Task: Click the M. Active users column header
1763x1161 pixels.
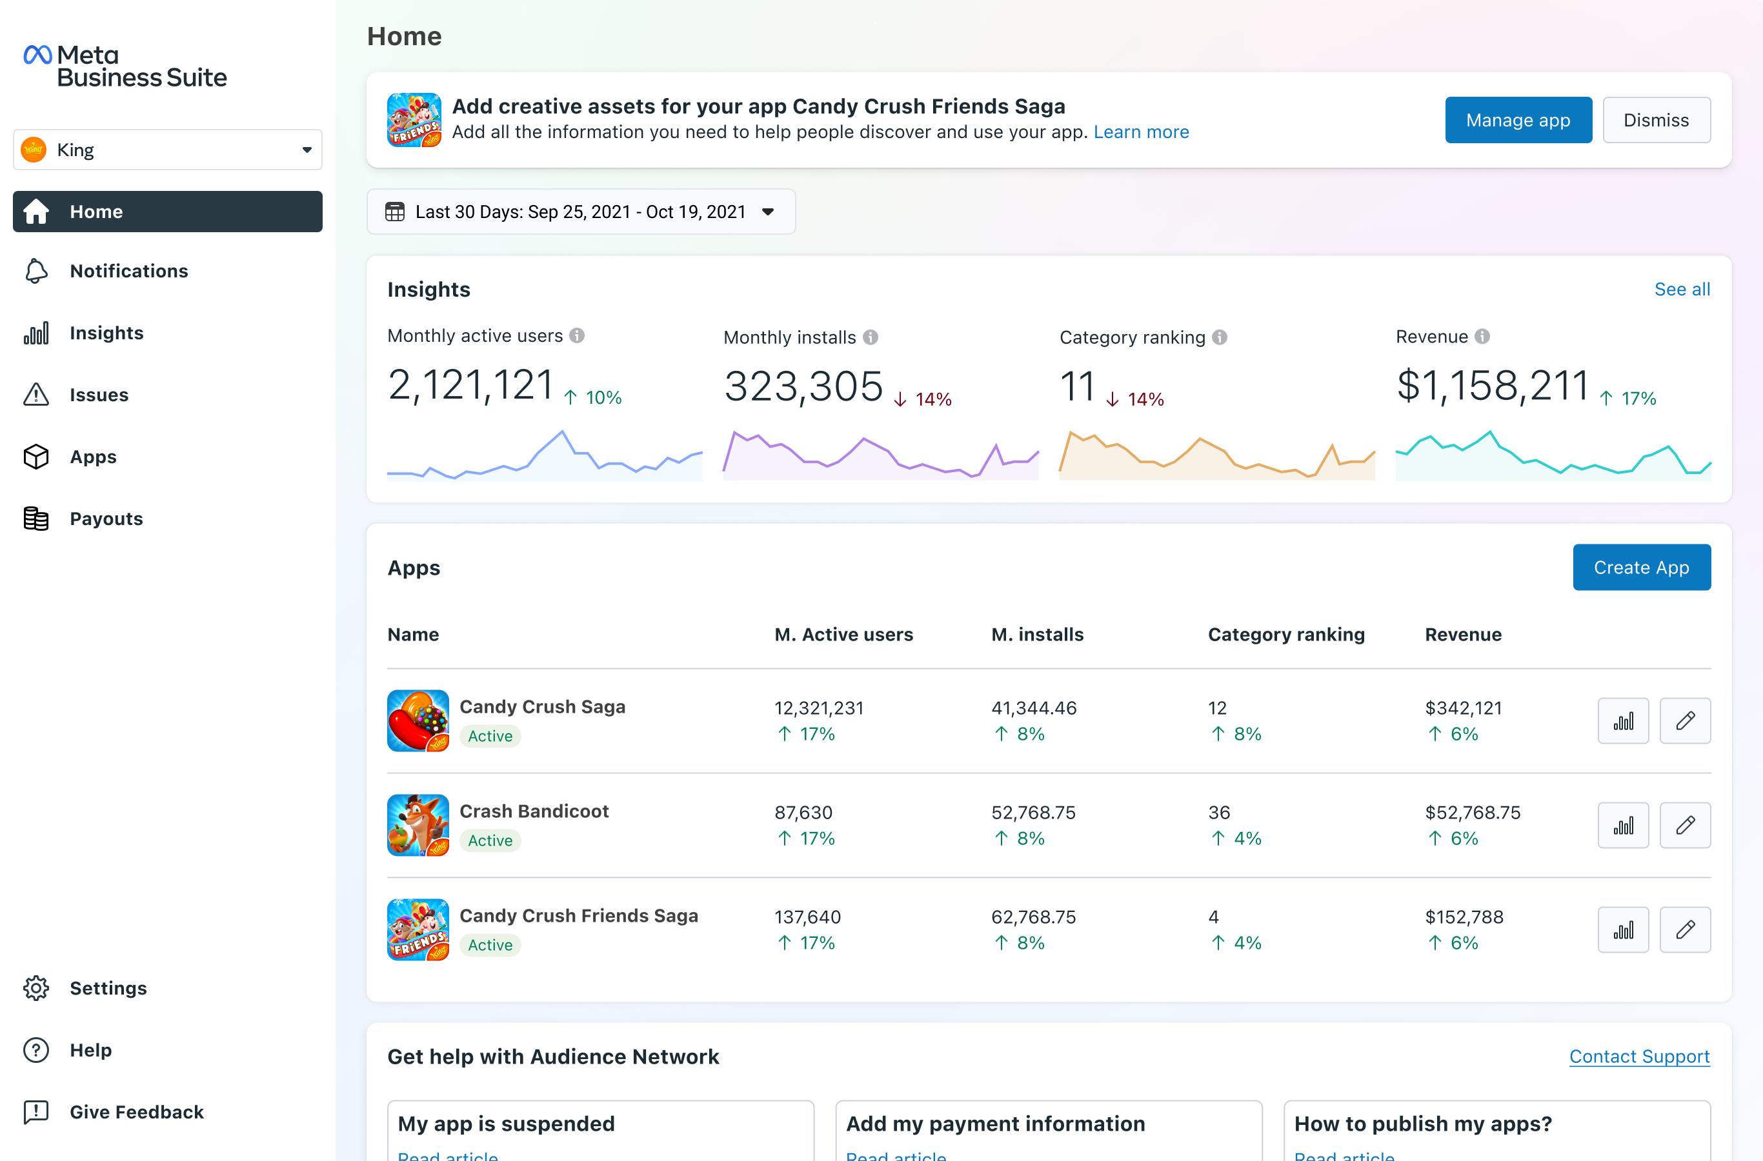Action: click(843, 635)
